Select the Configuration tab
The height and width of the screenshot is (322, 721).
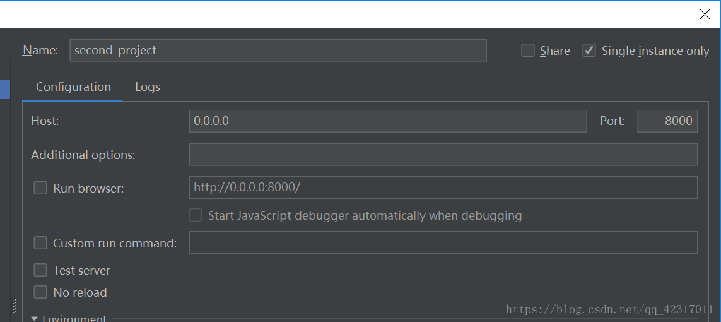coord(73,87)
